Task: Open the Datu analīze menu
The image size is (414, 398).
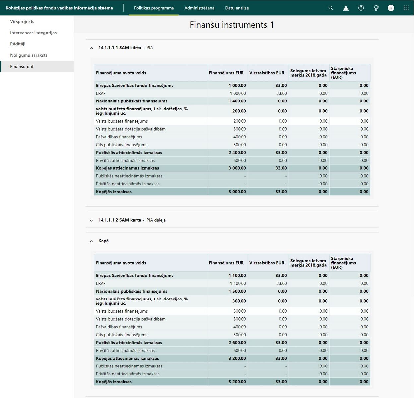Action: point(237,8)
